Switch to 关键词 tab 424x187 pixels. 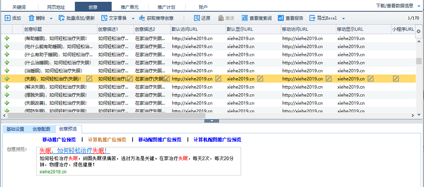coord(19,7)
